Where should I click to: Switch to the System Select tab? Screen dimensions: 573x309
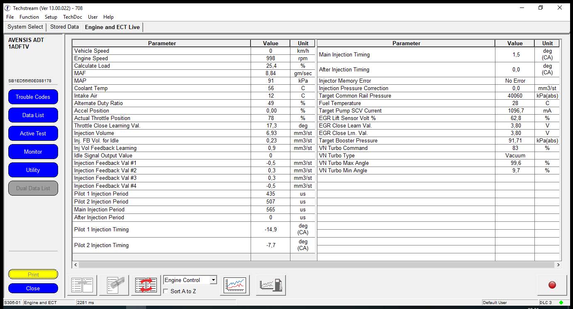tap(24, 27)
